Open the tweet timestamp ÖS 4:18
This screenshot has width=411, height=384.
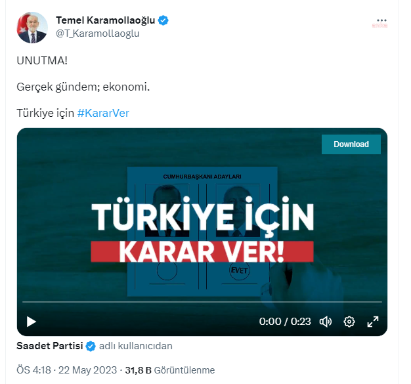point(33,370)
